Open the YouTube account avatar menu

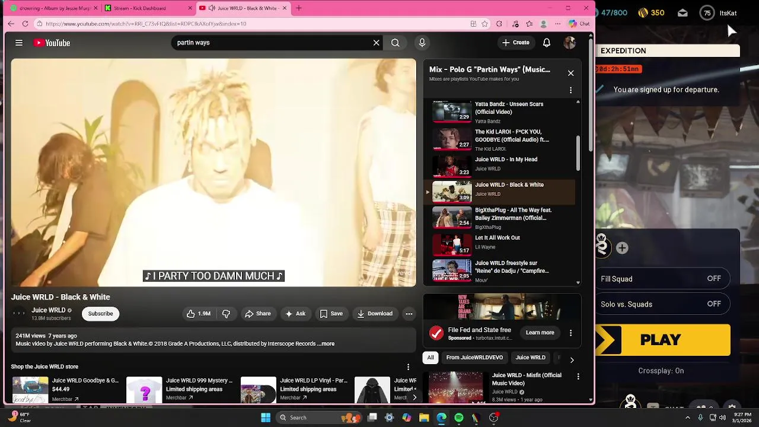pyautogui.click(x=570, y=43)
